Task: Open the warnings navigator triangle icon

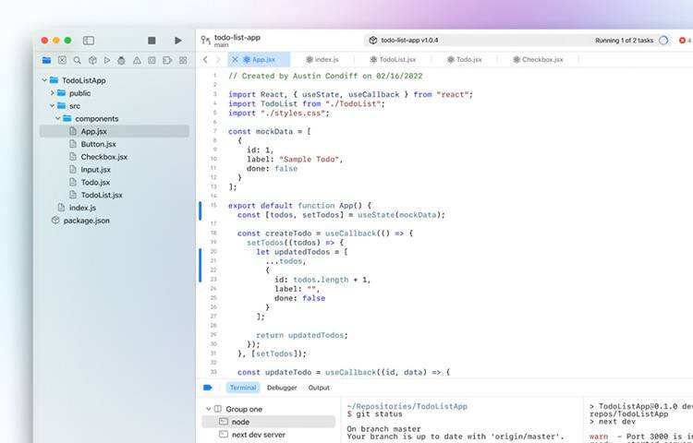Action: 137,60
